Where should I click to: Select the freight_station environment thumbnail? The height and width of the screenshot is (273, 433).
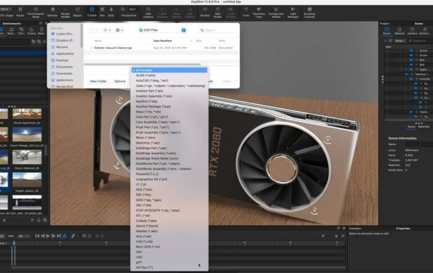point(27,180)
